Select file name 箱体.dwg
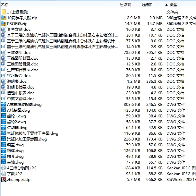Screen dimensions: 196x196 [15, 151]
